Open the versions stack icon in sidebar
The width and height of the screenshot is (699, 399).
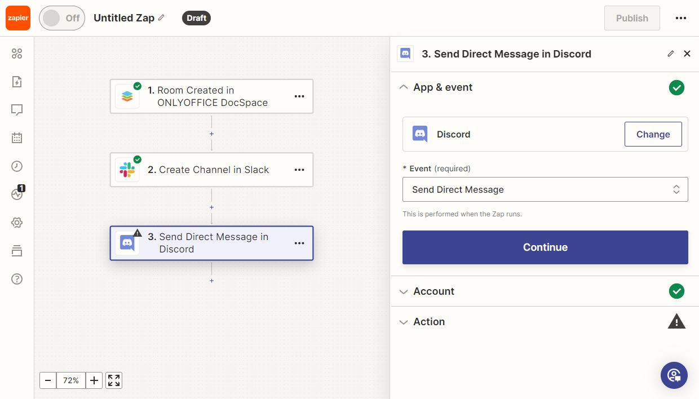[x=17, y=251]
